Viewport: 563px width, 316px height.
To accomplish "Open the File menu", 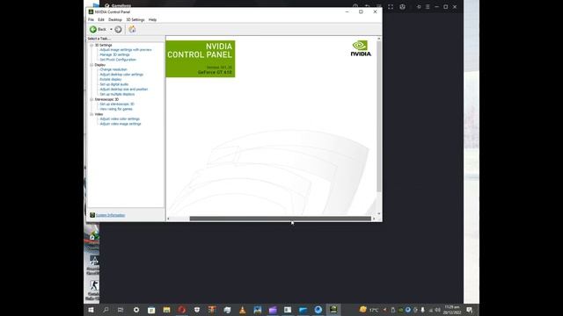I will tap(91, 19).
